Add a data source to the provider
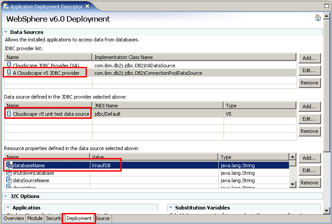Viewport: 332px width, 224px height. [x=310, y=106]
